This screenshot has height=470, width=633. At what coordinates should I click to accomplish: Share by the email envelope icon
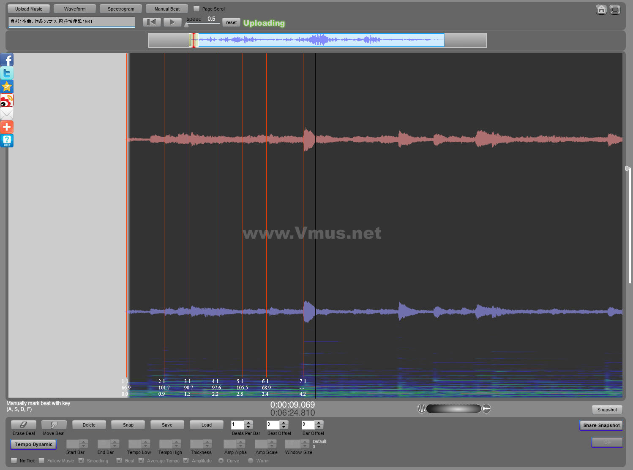click(7, 114)
